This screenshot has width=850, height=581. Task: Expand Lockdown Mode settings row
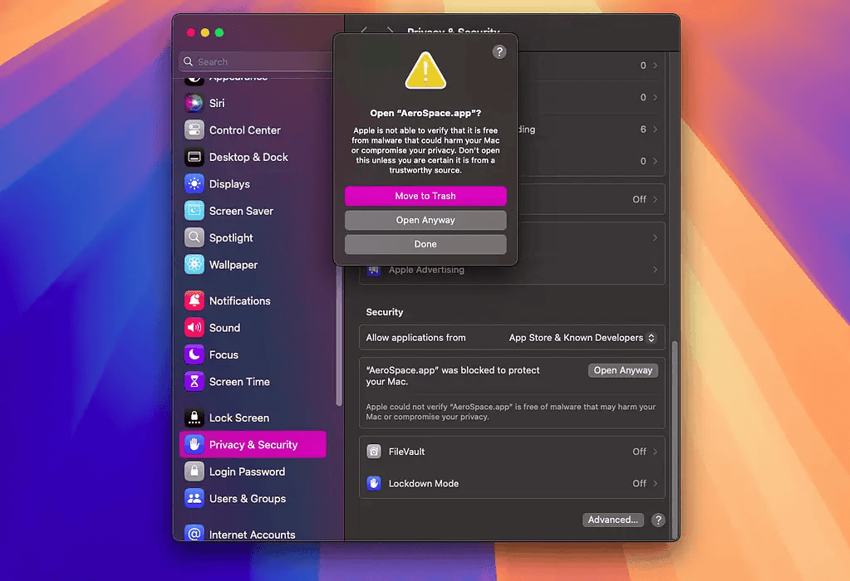512,483
